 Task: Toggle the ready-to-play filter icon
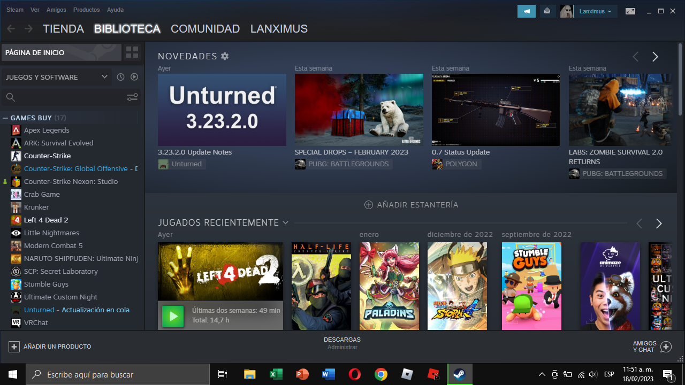[134, 77]
